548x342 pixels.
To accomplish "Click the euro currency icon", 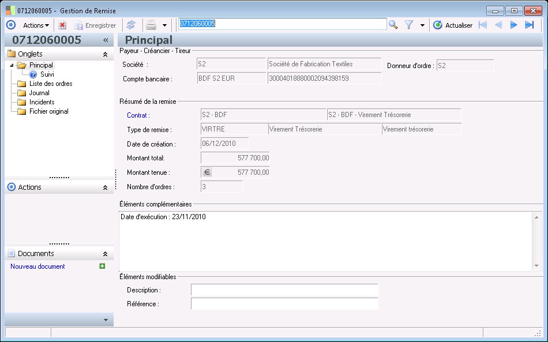I will [x=207, y=172].
